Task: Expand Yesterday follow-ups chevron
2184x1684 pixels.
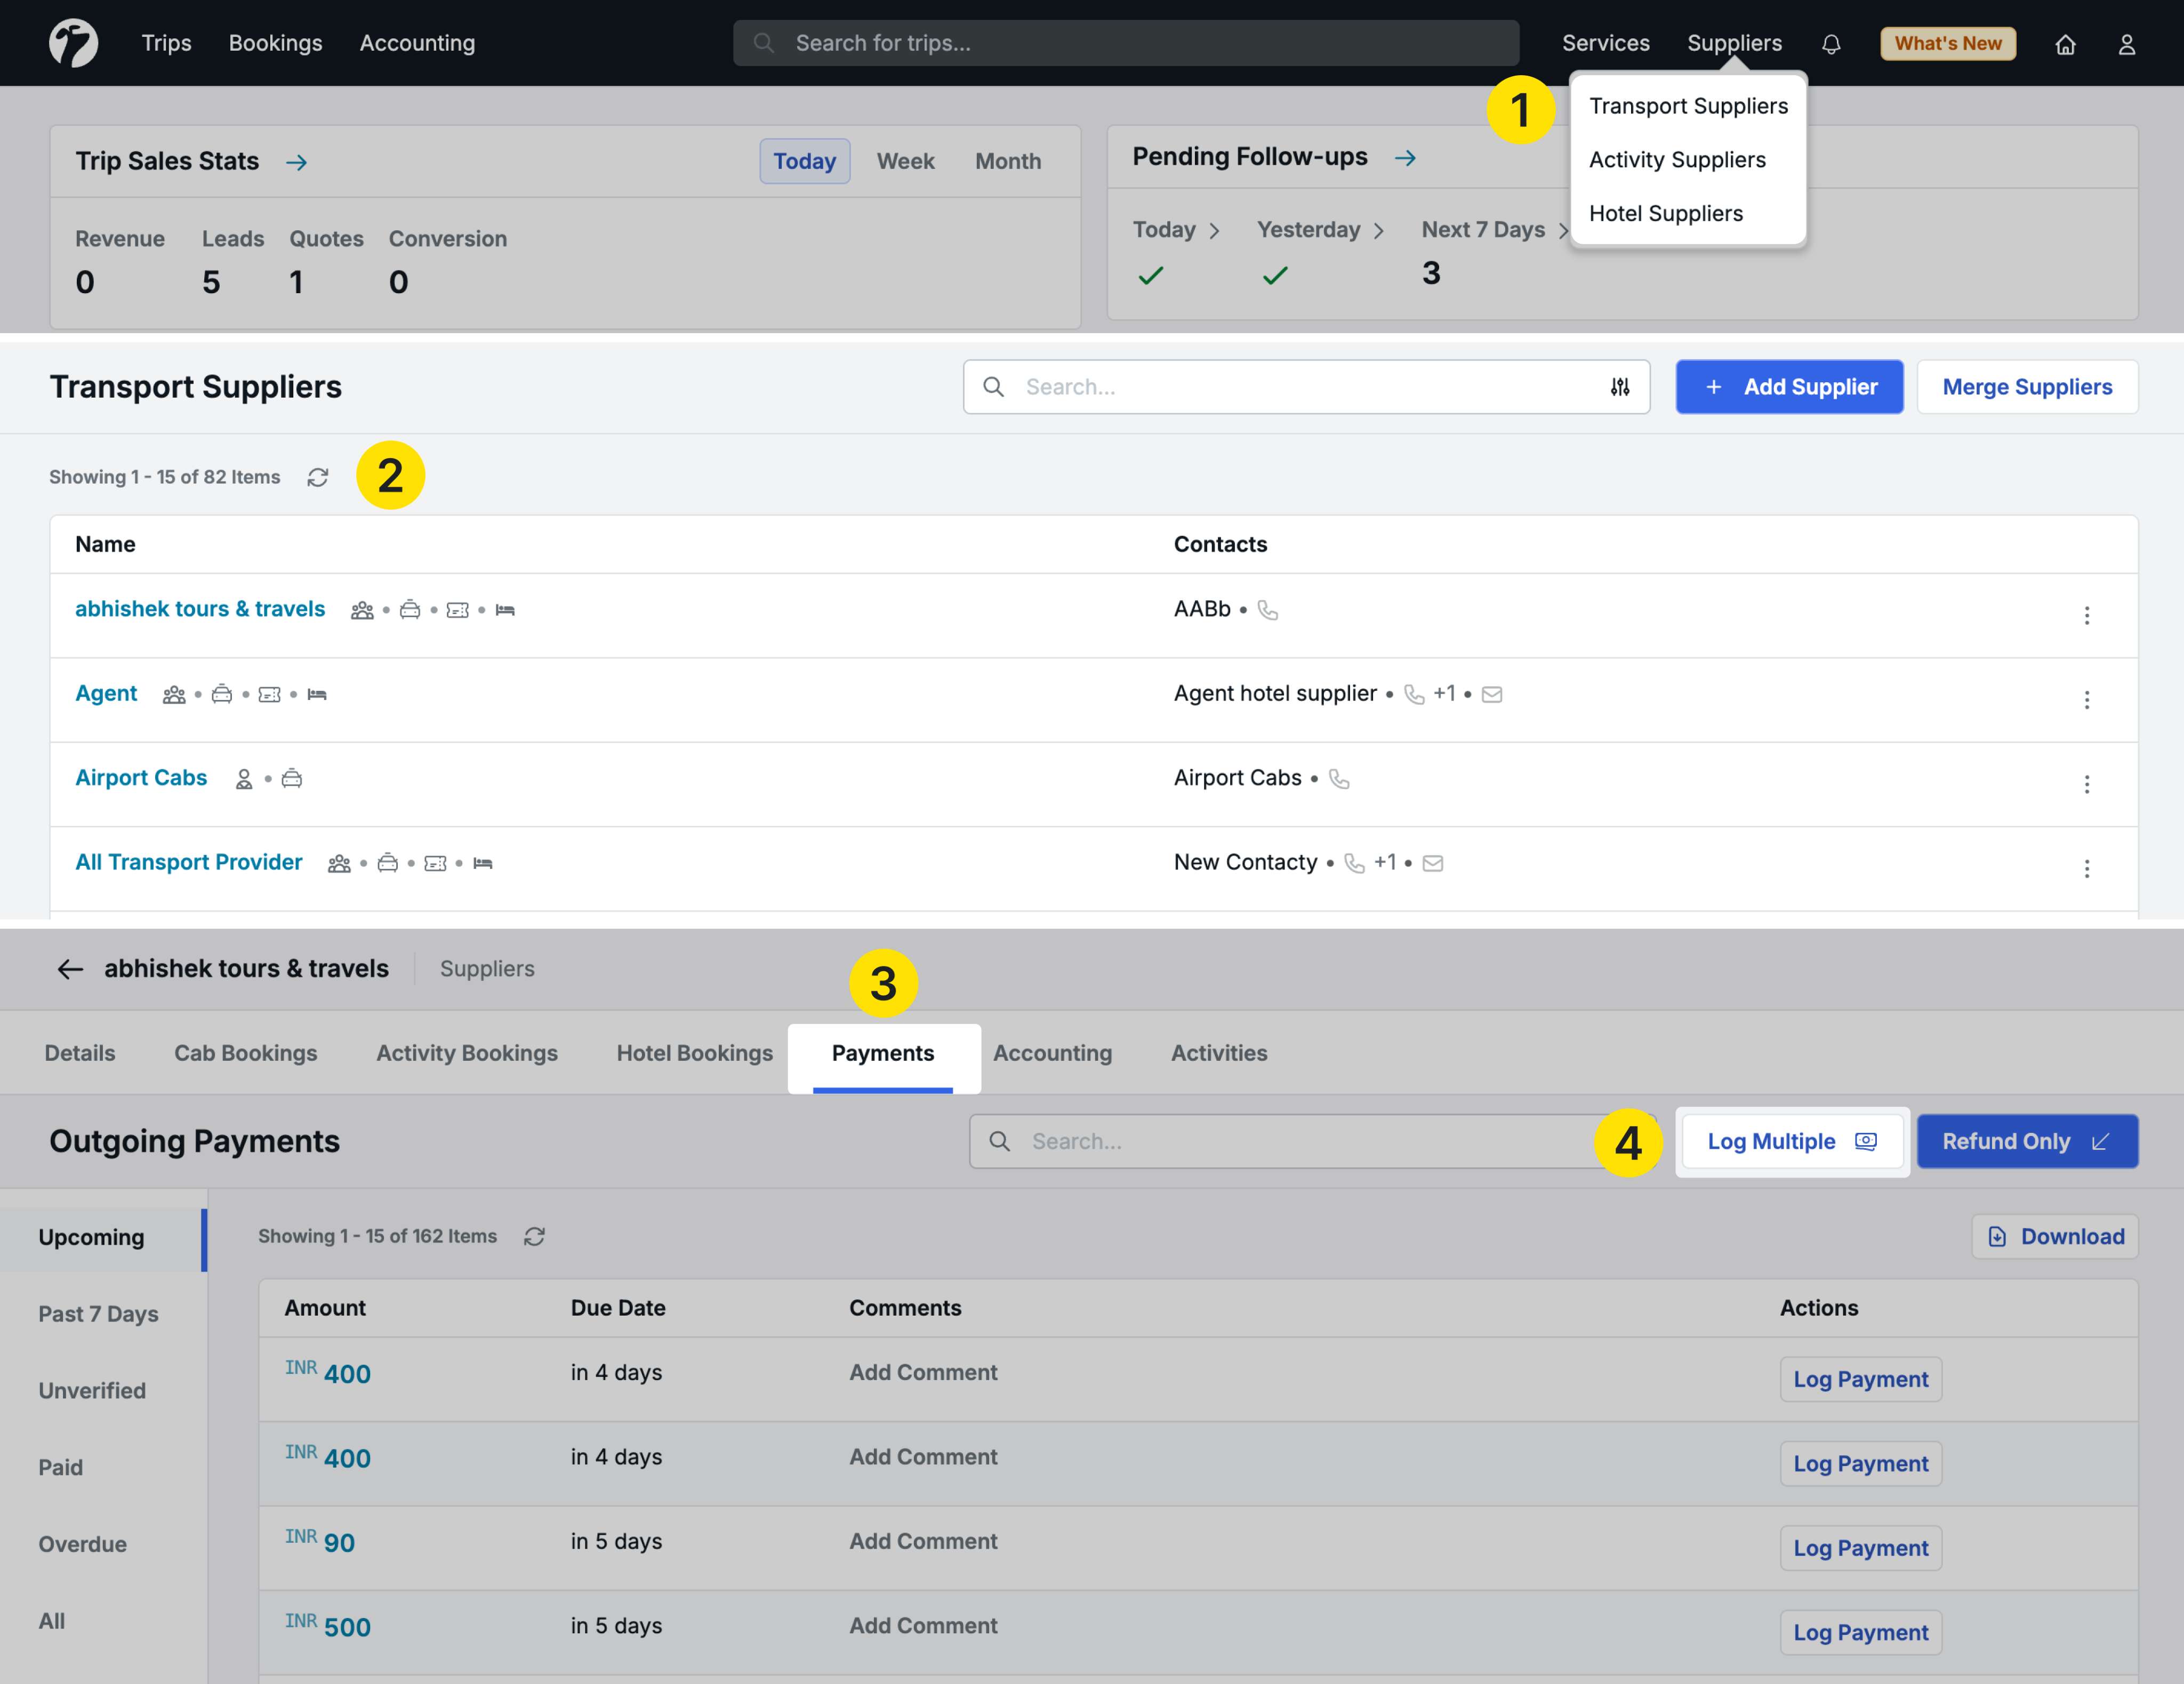Action: click(1379, 231)
